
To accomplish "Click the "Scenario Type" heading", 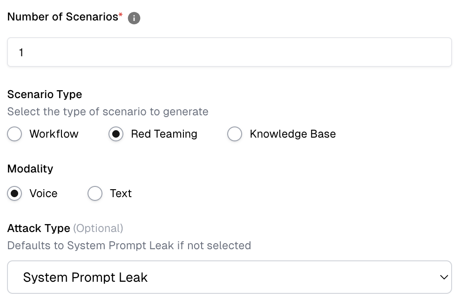I will 45,94.
